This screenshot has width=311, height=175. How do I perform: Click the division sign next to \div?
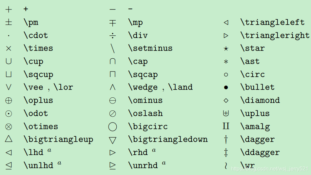112,36
